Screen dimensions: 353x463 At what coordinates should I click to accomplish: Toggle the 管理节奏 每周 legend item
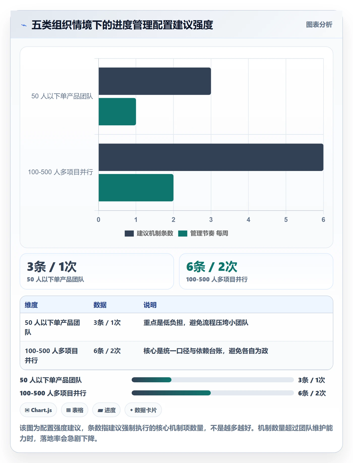pos(203,234)
